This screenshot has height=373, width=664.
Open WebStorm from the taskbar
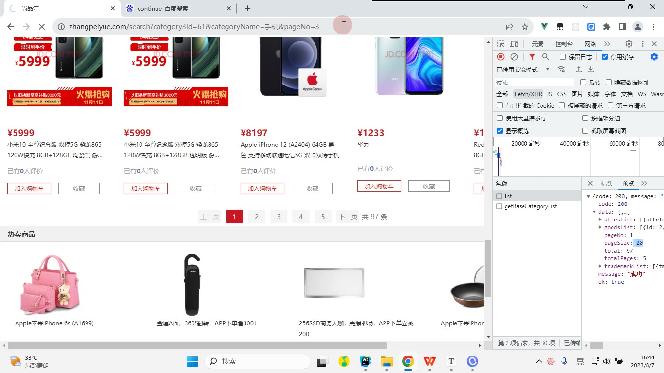pos(366,361)
